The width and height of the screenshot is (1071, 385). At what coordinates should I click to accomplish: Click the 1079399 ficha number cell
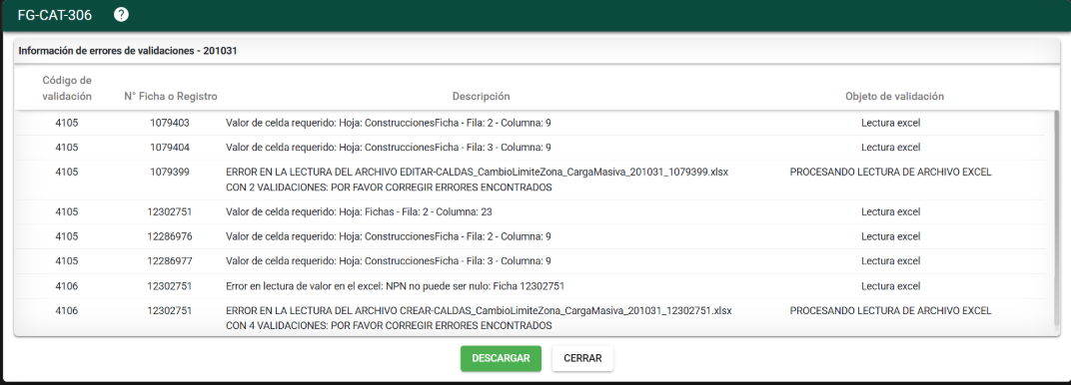(x=170, y=173)
